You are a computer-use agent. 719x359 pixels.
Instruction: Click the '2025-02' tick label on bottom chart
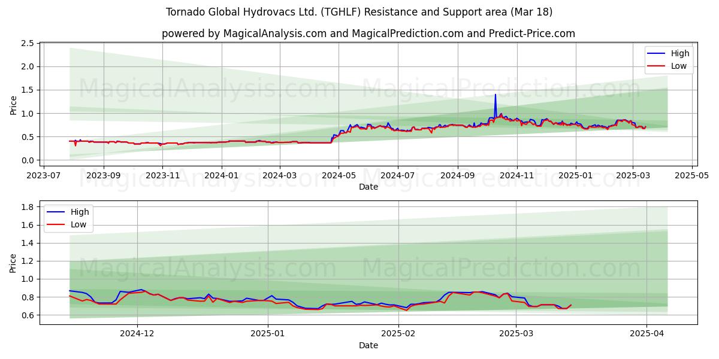pos(398,334)
